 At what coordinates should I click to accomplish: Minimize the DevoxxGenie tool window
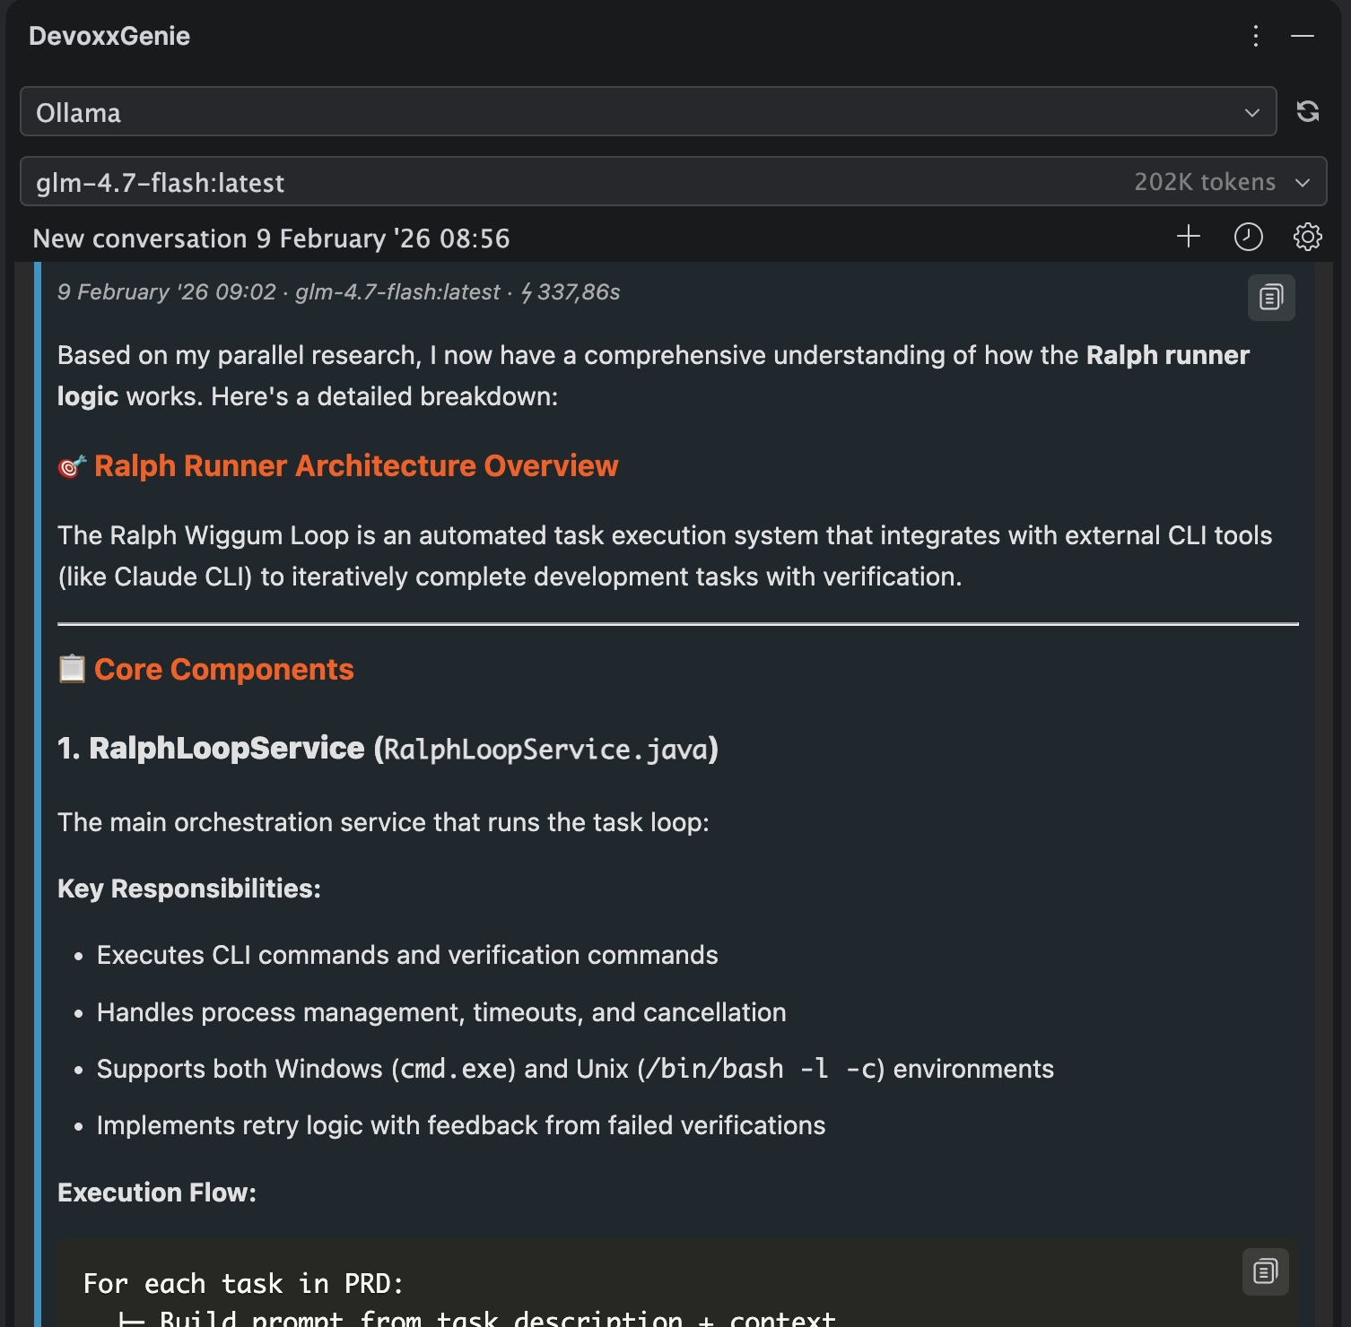(x=1302, y=36)
